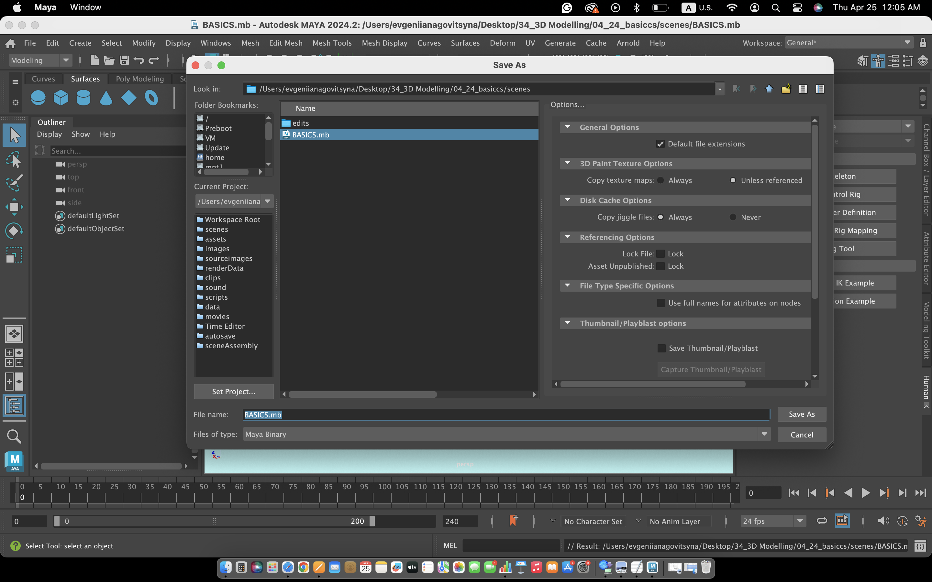Select the NURBS torus shelf icon

[151, 98]
